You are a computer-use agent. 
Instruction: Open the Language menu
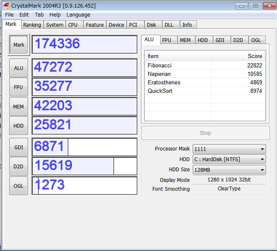click(x=78, y=14)
